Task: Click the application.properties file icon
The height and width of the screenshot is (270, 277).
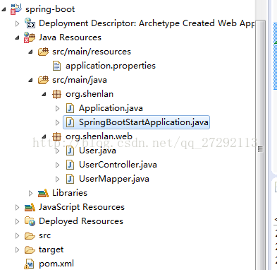Action: coord(56,66)
